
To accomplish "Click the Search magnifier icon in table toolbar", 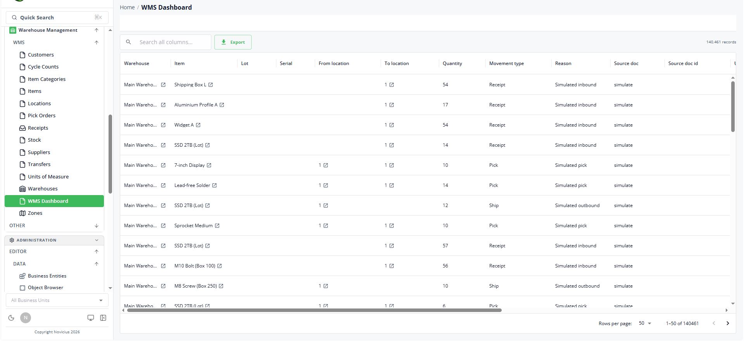I will [129, 42].
